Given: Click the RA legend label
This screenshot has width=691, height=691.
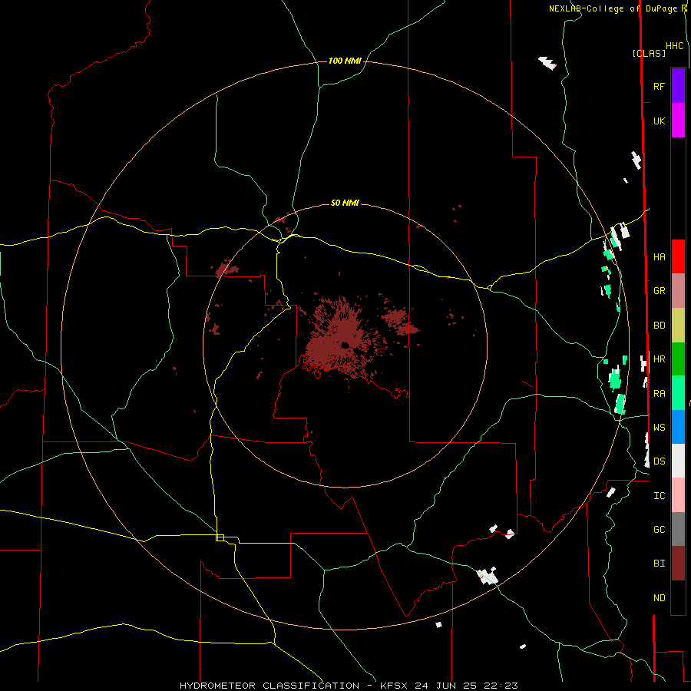Looking at the screenshot, I should tap(659, 394).
